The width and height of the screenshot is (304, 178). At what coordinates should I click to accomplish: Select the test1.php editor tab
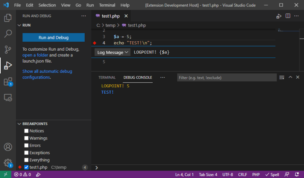[111, 16]
